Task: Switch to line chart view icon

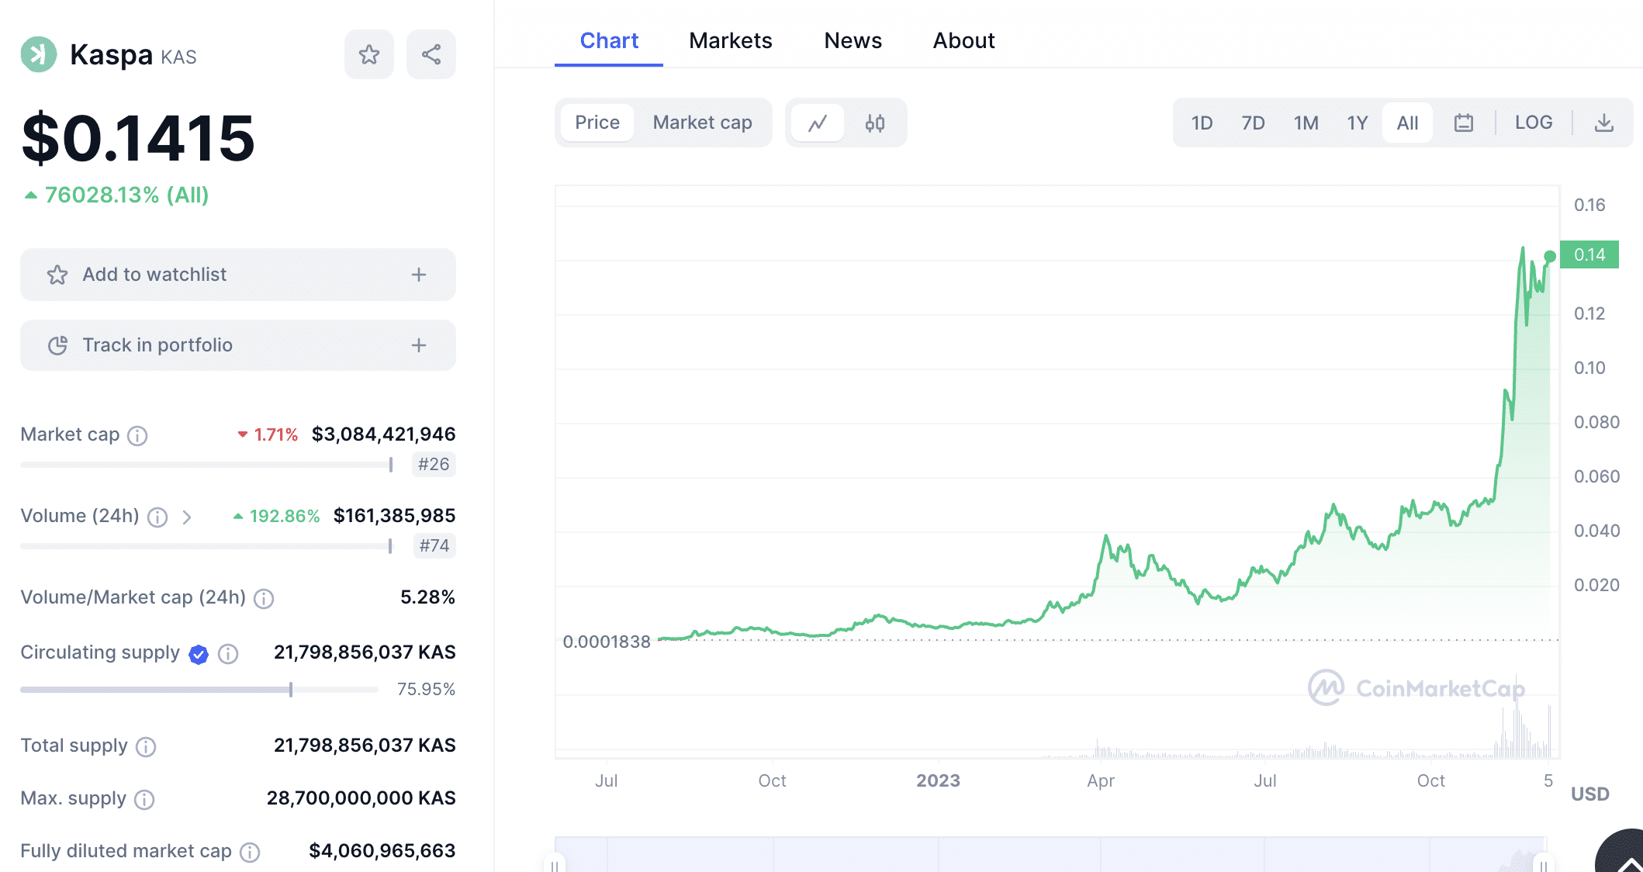Action: point(818,123)
